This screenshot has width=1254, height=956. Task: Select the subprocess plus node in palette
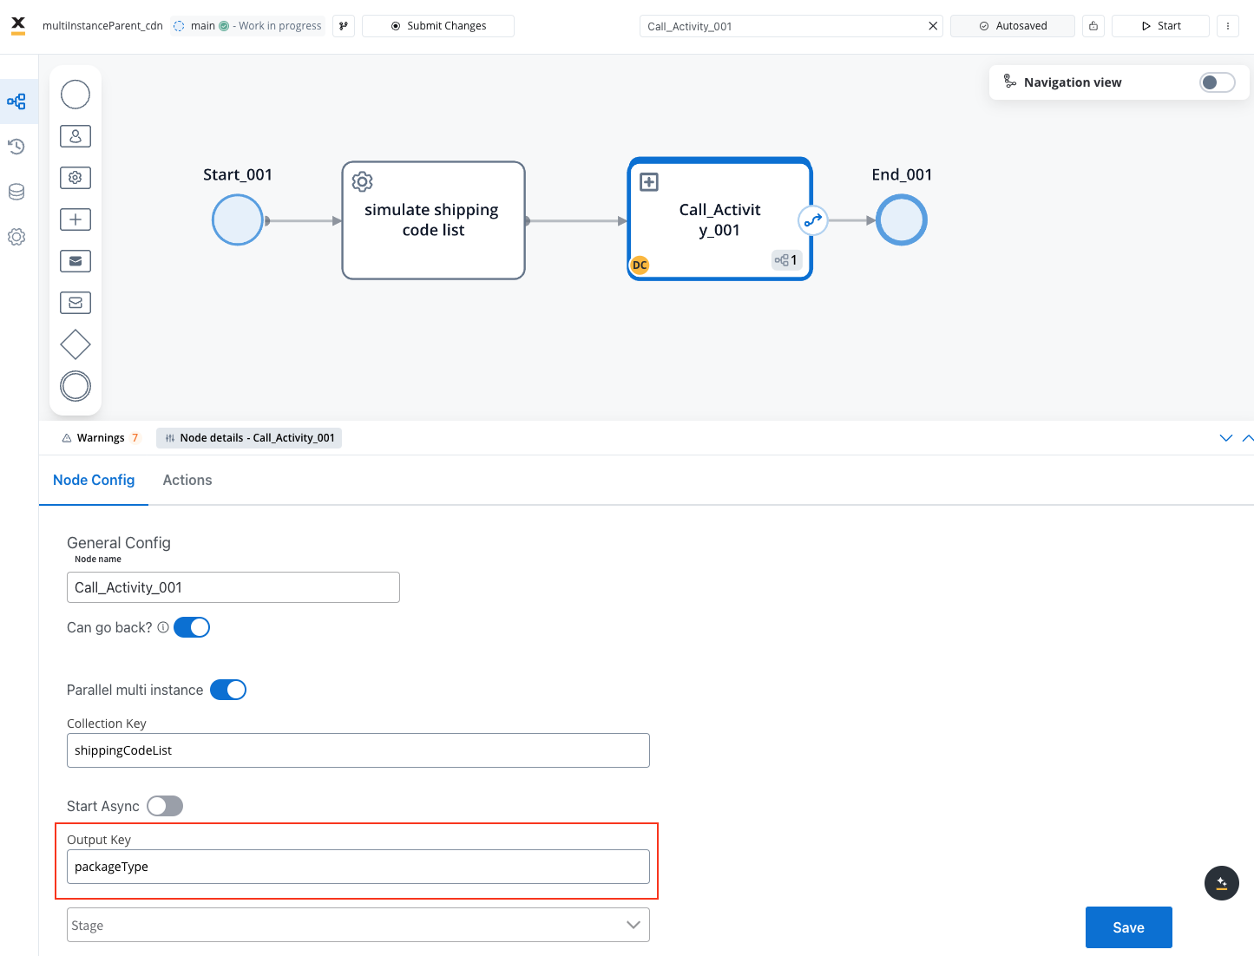coord(76,219)
